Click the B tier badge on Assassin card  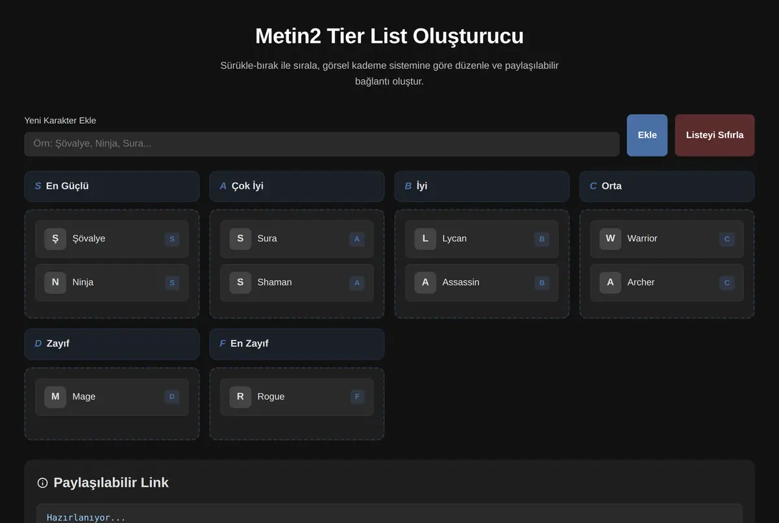[542, 282]
